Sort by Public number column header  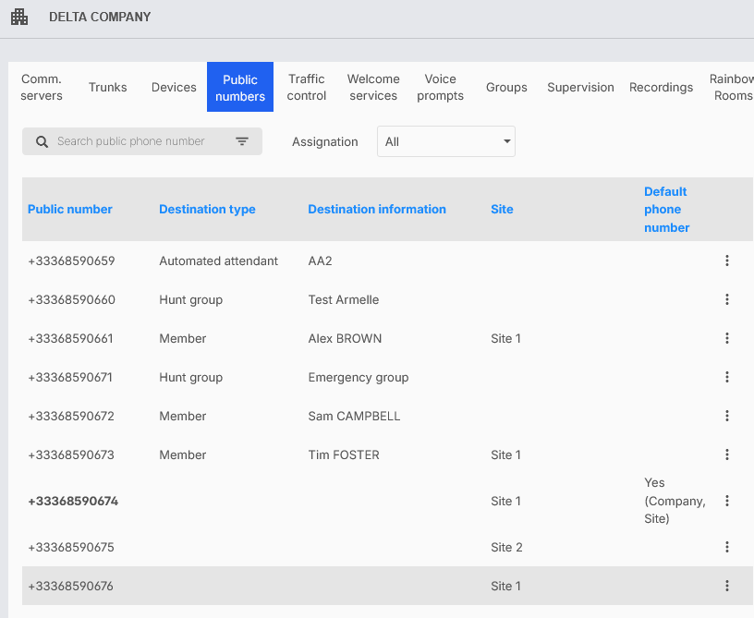[70, 210]
